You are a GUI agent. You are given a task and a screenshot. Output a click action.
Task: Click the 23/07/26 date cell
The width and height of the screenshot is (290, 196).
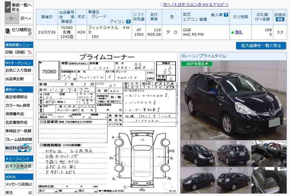[47, 32]
